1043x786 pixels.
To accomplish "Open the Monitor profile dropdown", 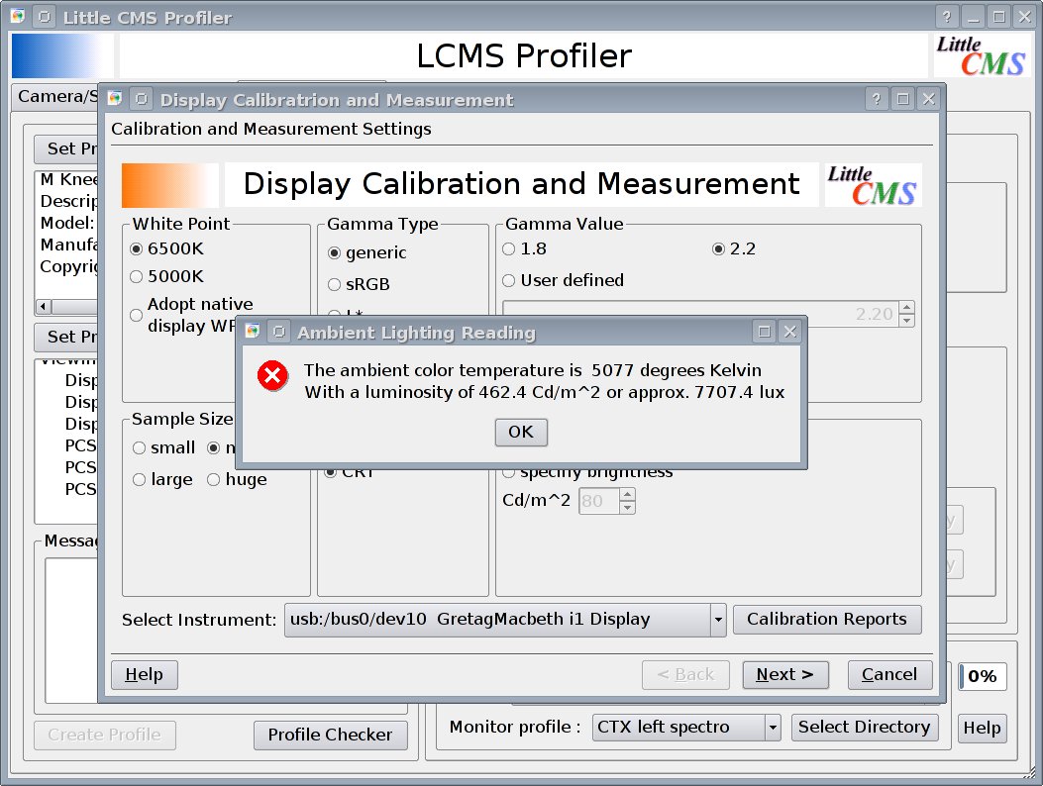I will [x=773, y=728].
